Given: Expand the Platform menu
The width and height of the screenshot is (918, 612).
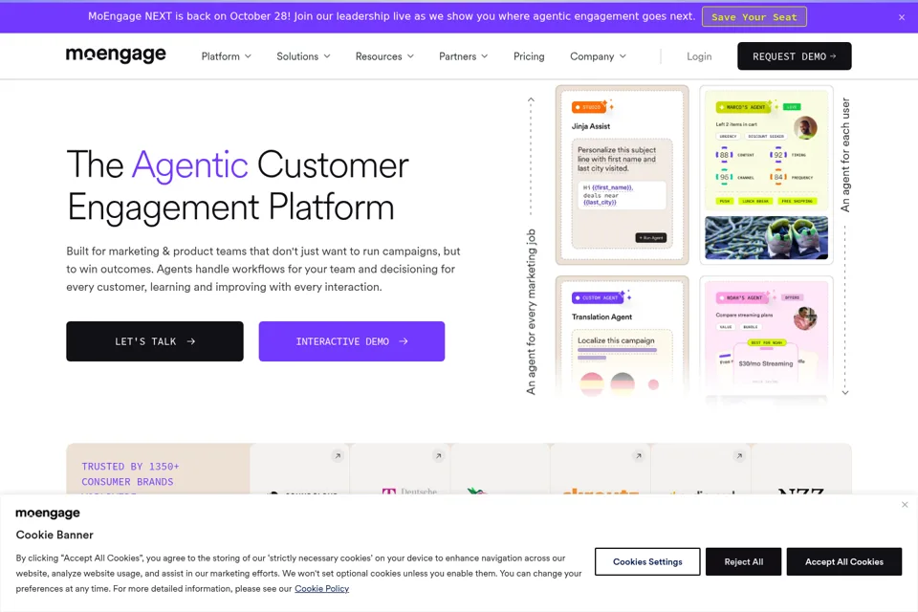Looking at the screenshot, I should point(226,56).
